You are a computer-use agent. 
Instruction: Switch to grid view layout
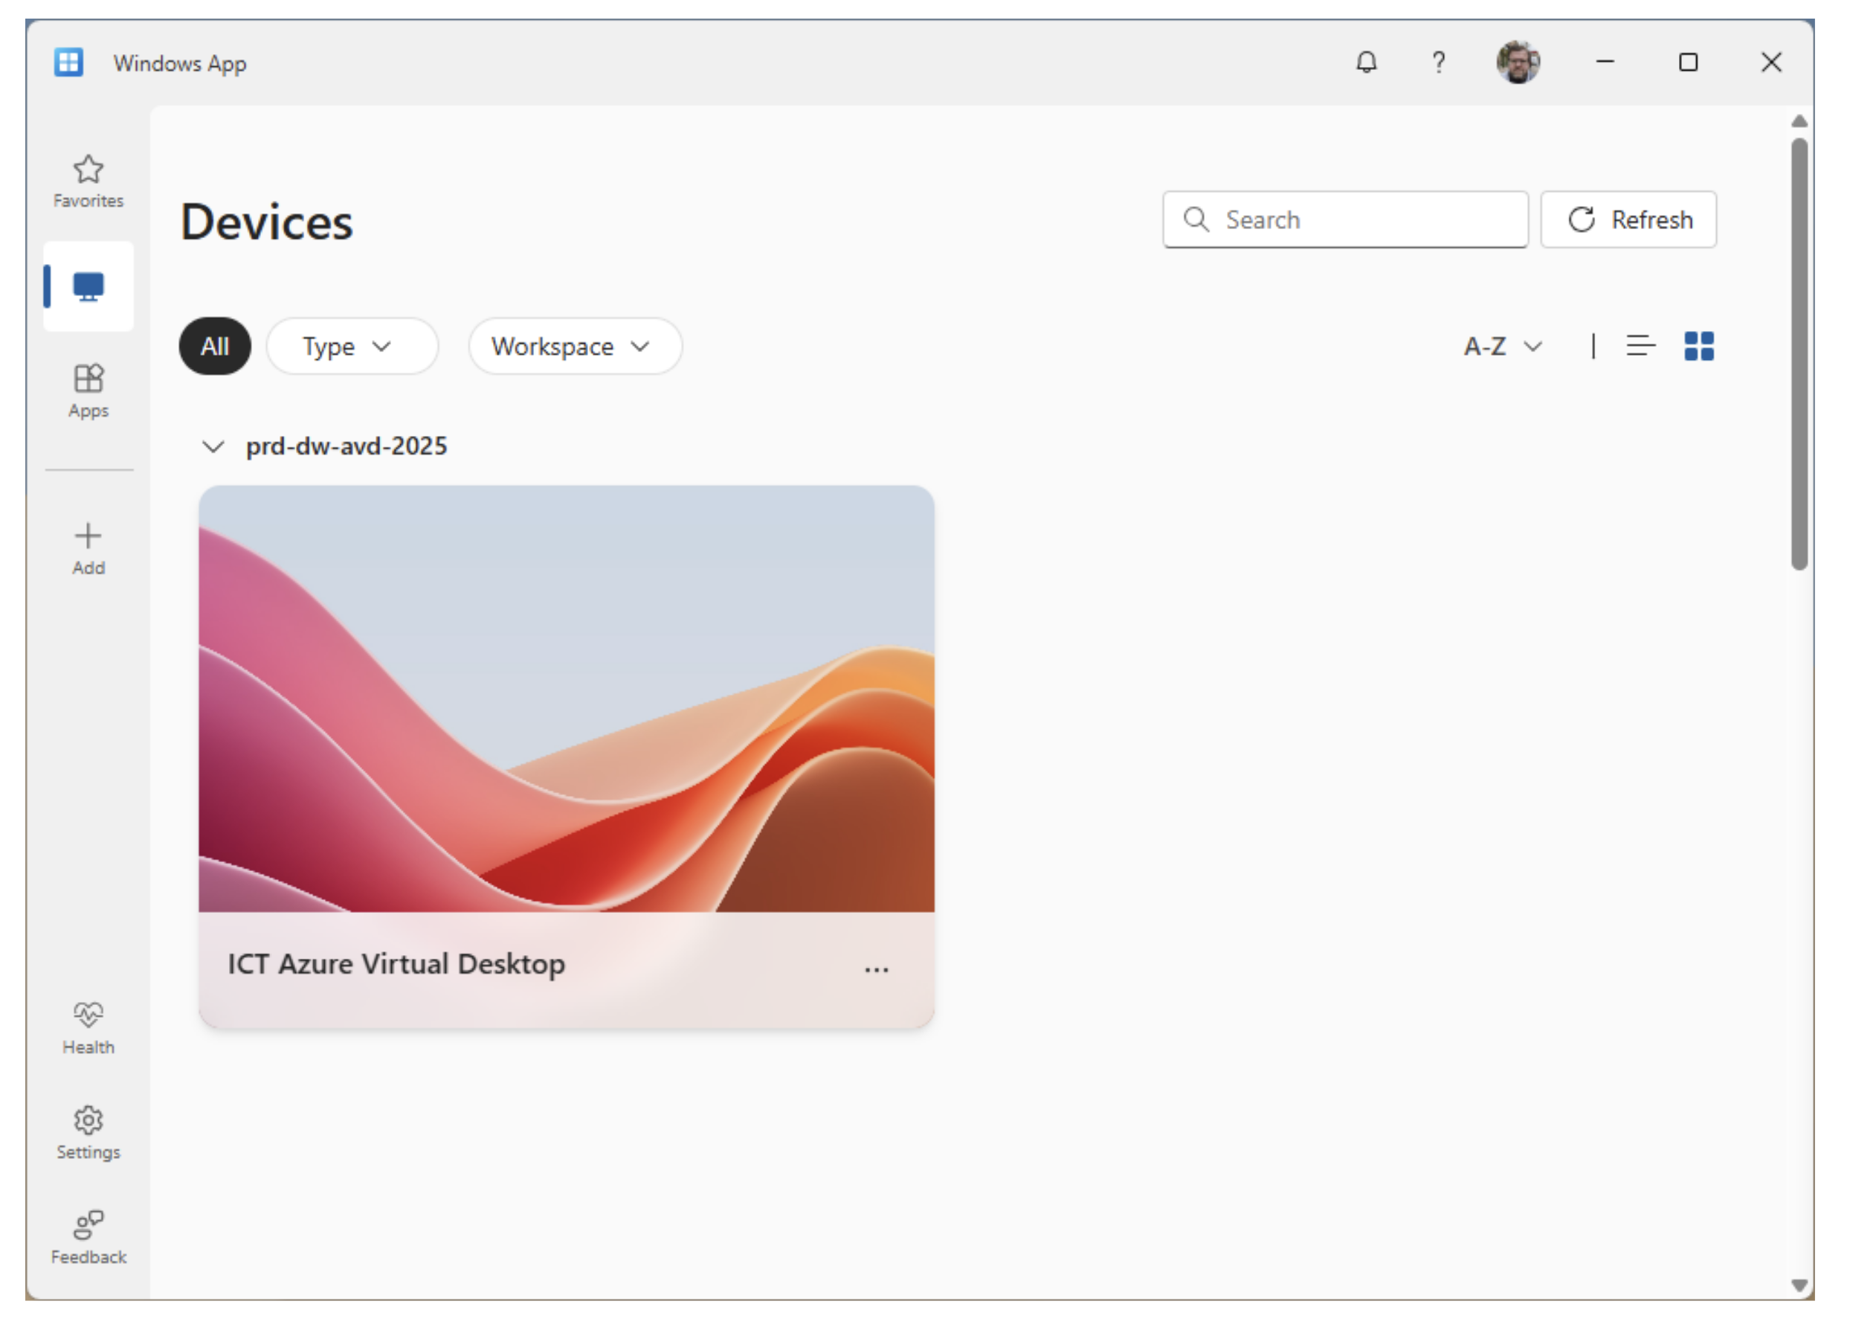tap(1699, 346)
